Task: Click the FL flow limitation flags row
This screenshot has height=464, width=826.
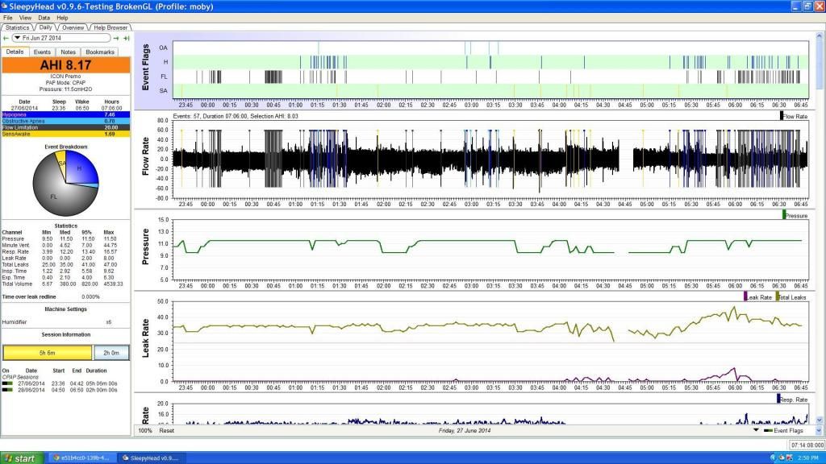Action: pyautogui.click(x=490, y=77)
